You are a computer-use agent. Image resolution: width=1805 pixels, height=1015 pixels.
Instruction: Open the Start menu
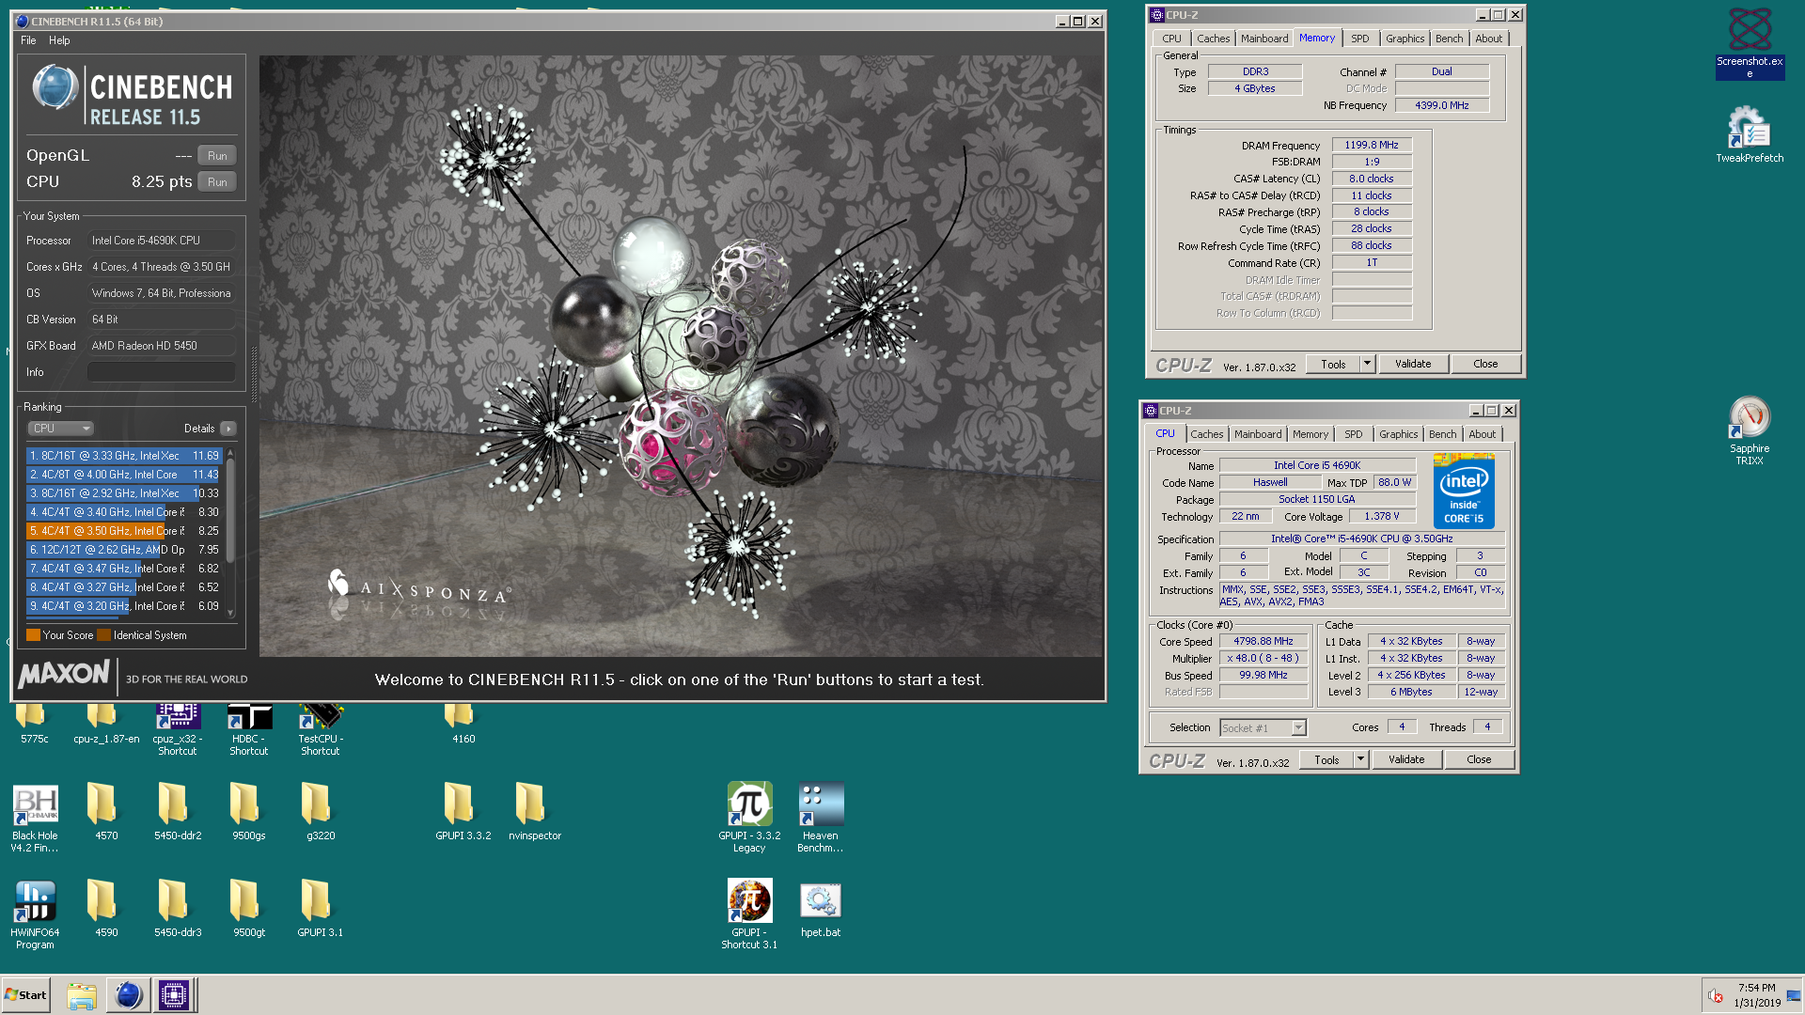[26, 995]
